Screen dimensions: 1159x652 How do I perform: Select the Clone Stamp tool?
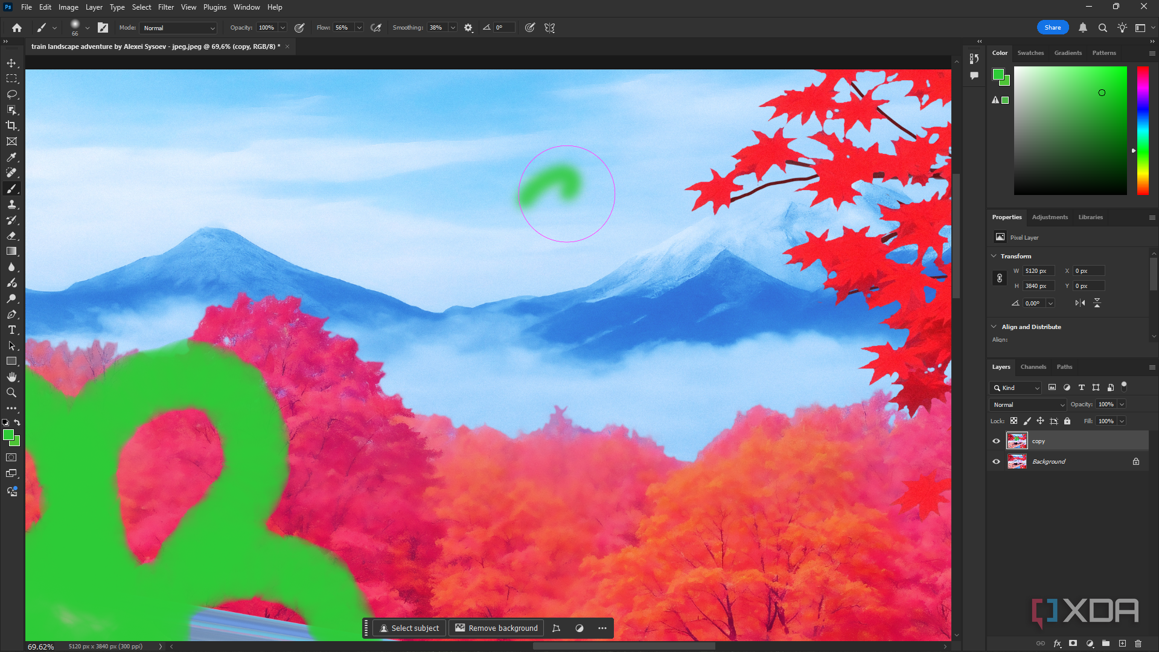(11, 205)
